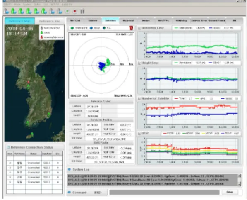Click the Reference Position Latitude value cell

click(x=93, y=107)
